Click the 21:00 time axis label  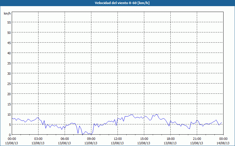[x=197, y=139]
